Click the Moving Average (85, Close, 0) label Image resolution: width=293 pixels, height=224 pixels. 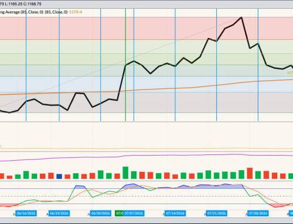(x=22, y=12)
